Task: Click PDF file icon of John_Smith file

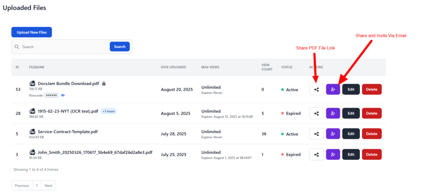Action: click(32, 152)
